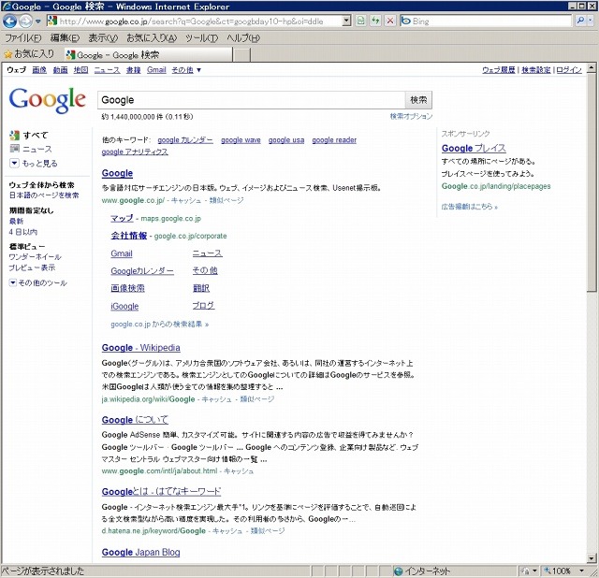Expand その他のツール in sidebar
The width and height of the screenshot is (599, 578).
(38, 282)
